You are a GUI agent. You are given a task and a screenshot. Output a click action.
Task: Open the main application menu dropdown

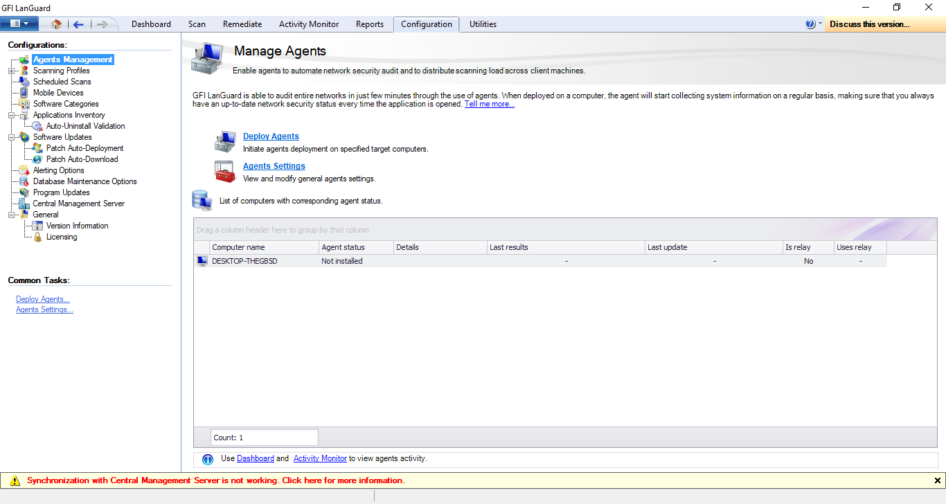pos(19,24)
